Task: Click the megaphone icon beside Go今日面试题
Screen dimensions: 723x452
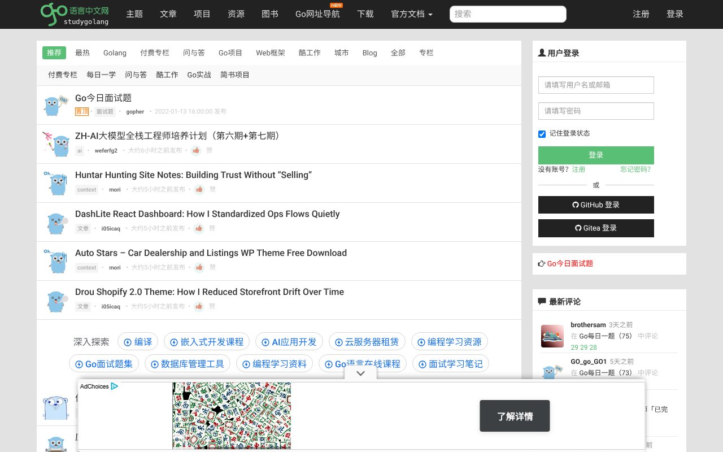Action: point(541,263)
